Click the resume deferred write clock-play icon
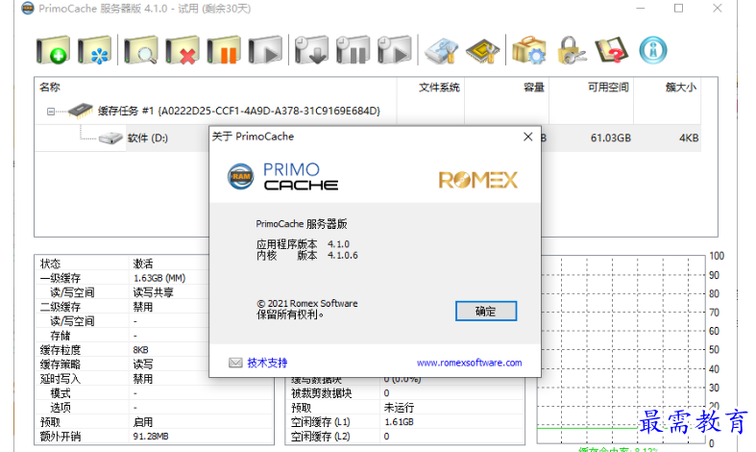Viewport: 756px width, 452px height. 395,50
